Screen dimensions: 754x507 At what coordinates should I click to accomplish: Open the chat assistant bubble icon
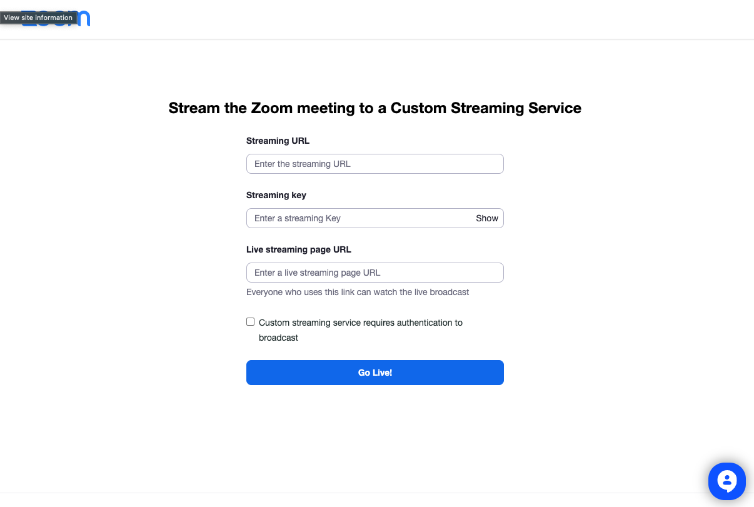point(727,481)
